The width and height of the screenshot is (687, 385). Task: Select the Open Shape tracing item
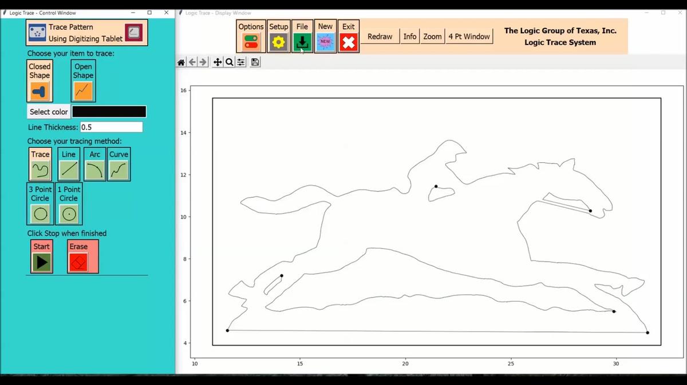(x=82, y=80)
